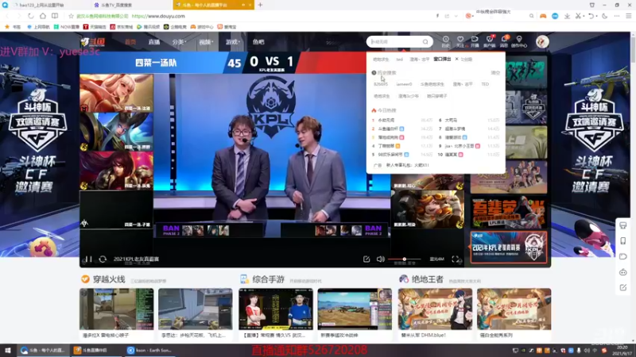Image resolution: width=636 pixels, height=357 pixels.
Task: Open reading mode book icon
Action: click(x=55, y=16)
